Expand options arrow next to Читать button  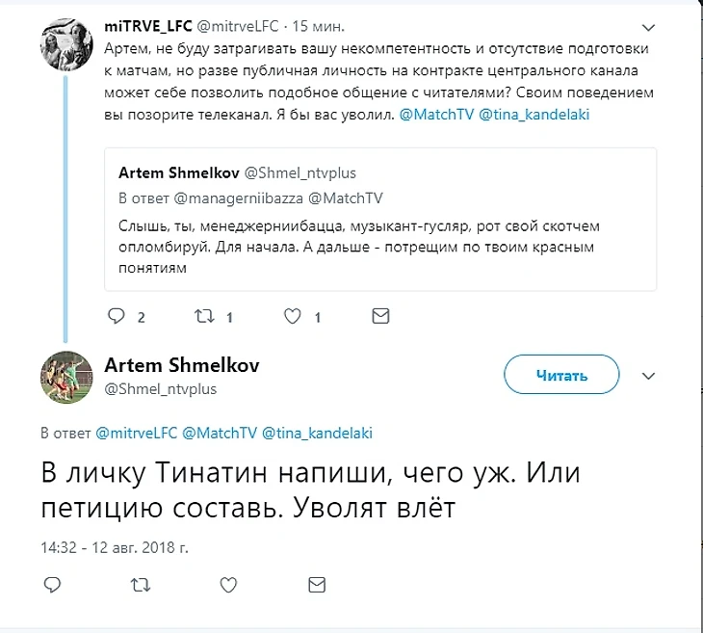(649, 376)
